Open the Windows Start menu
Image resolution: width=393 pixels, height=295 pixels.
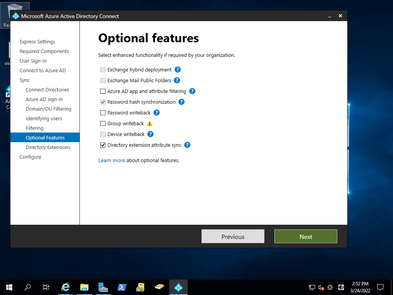(9, 287)
